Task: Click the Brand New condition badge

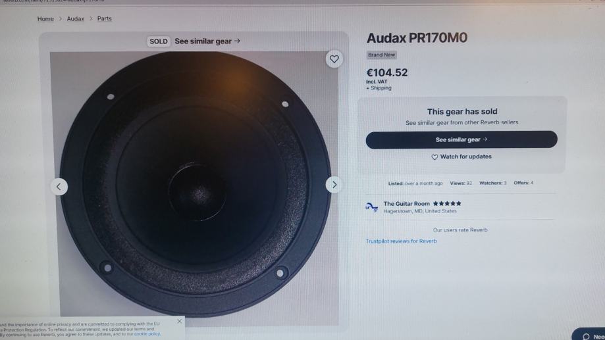Action: tap(381, 55)
